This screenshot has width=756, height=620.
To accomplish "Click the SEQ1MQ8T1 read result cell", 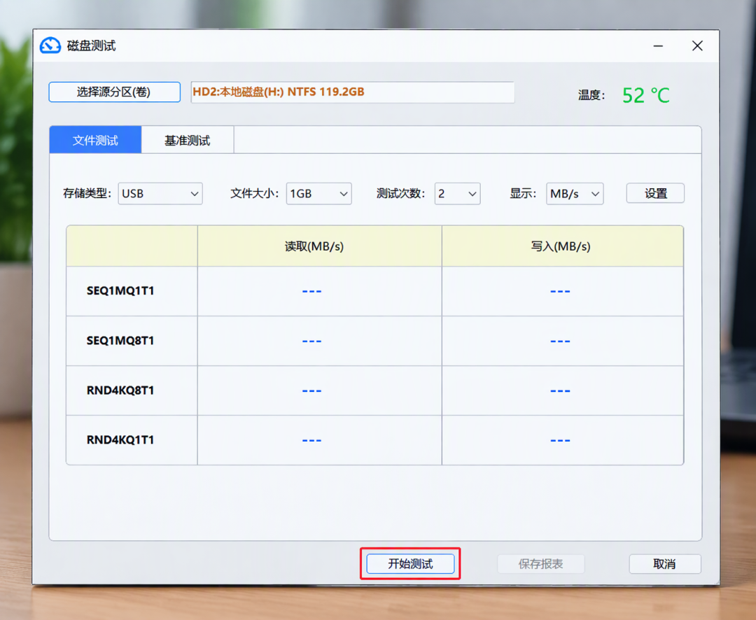I will pyautogui.click(x=319, y=341).
